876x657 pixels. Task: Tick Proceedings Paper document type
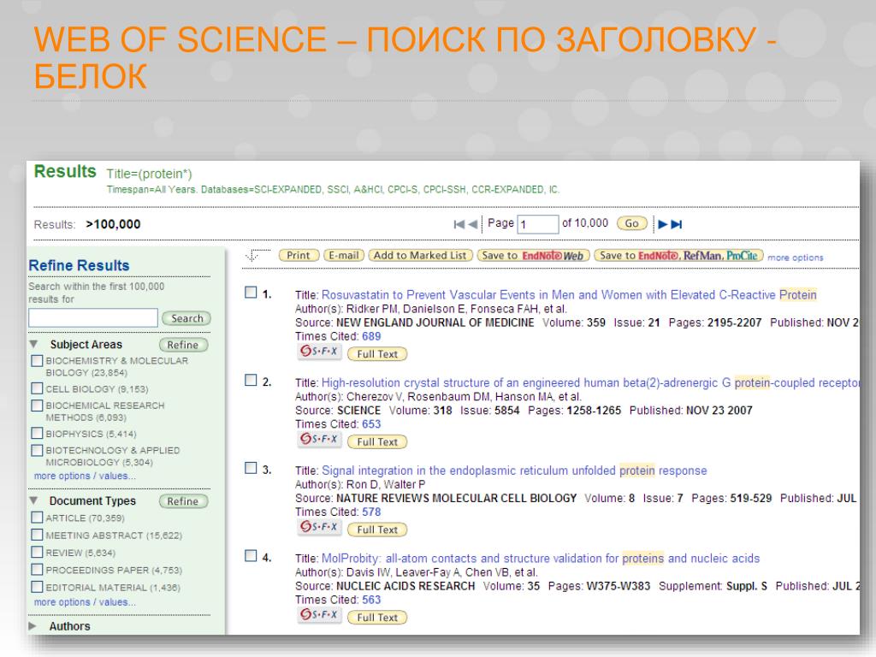tap(37, 569)
